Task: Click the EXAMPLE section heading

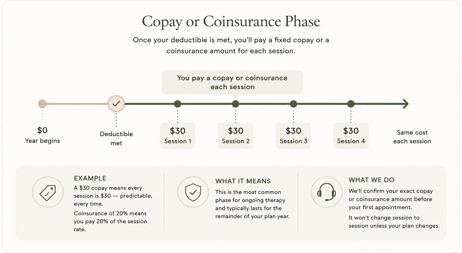Action: coord(90,178)
